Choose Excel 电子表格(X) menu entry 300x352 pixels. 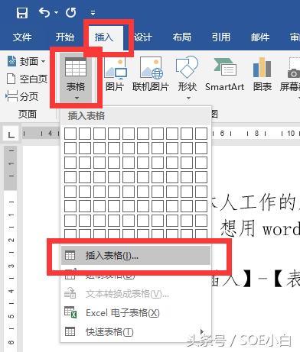pos(135,313)
